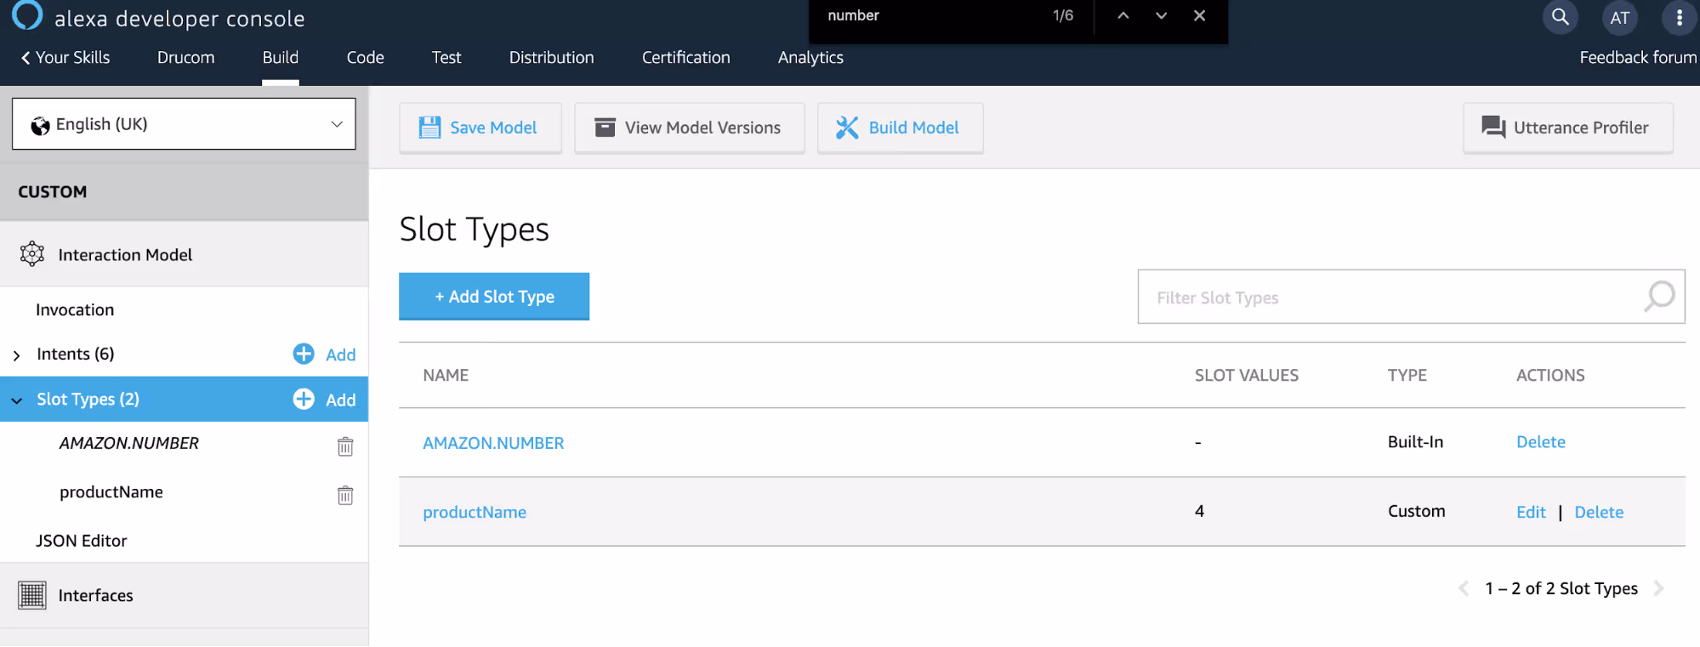The width and height of the screenshot is (1700, 647).
Task: Go to next slot types page
Action: (x=1658, y=588)
